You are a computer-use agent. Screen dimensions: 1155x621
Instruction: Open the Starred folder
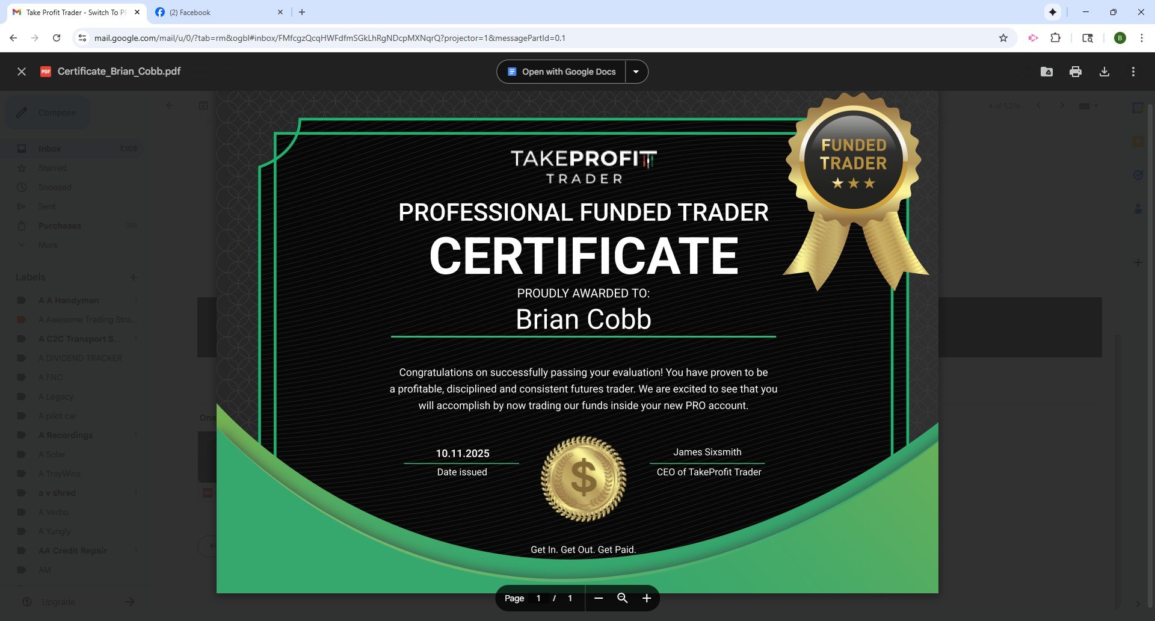click(x=72, y=168)
